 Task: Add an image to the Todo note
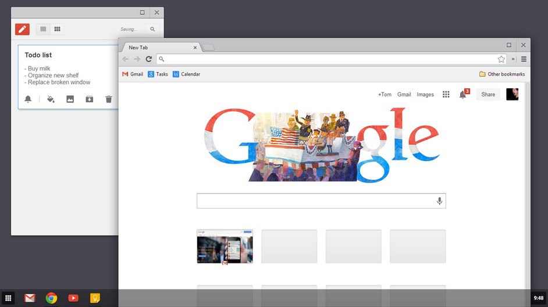(70, 99)
